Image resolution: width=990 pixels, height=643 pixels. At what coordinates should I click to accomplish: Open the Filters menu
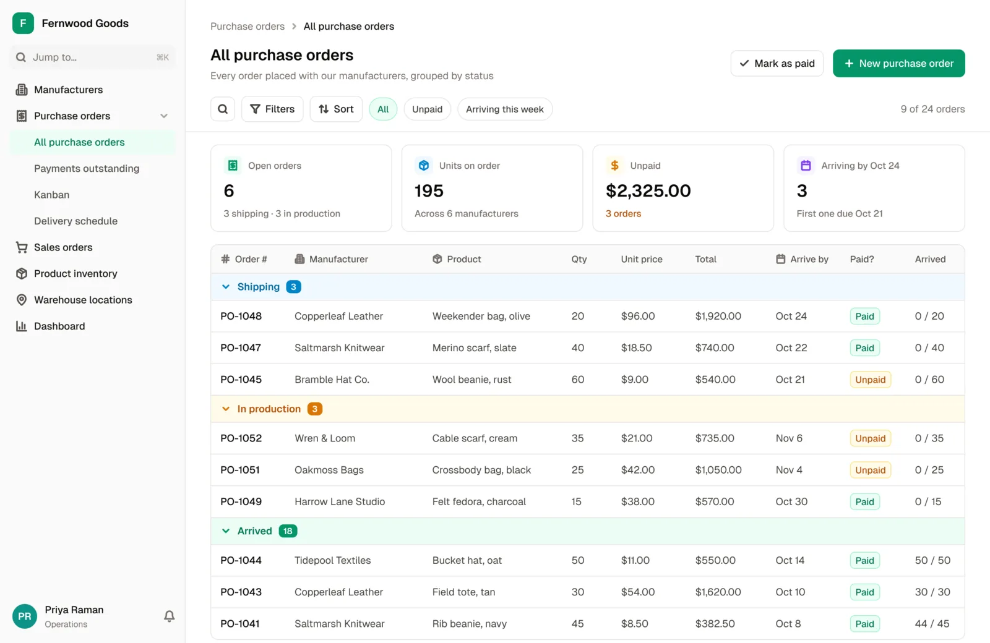pyautogui.click(x=272, y=109)
